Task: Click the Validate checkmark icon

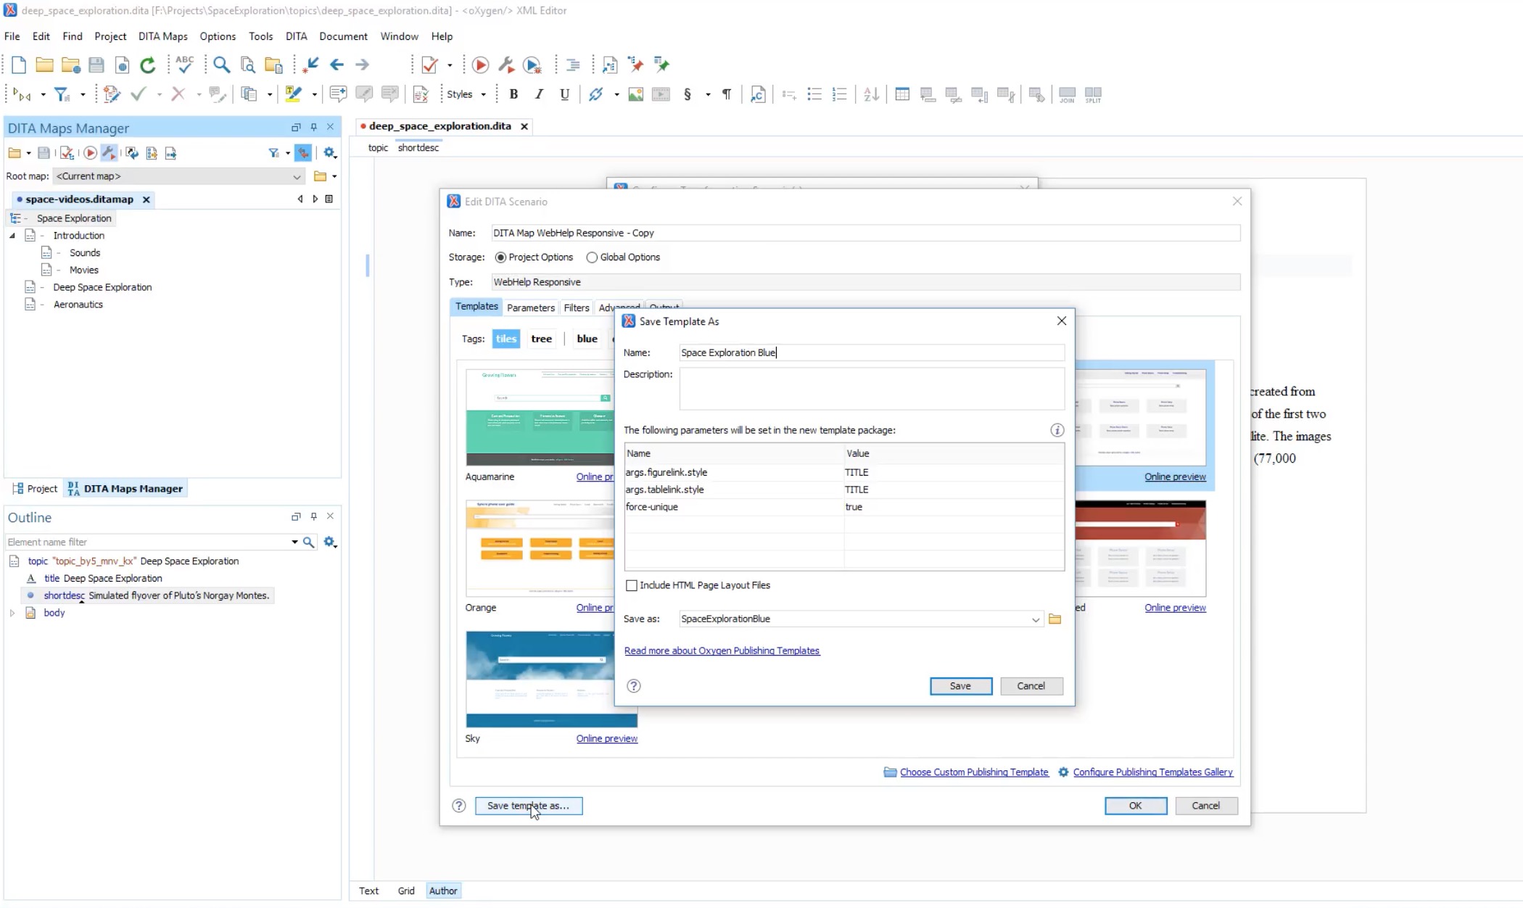Action: [x=429, y=65]
